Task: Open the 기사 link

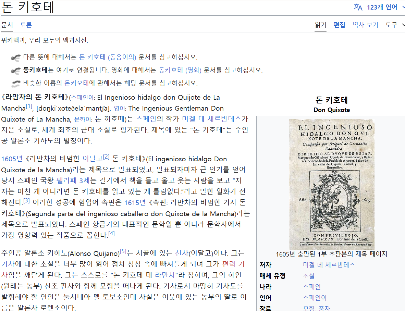Action: (x=8, y=264)
